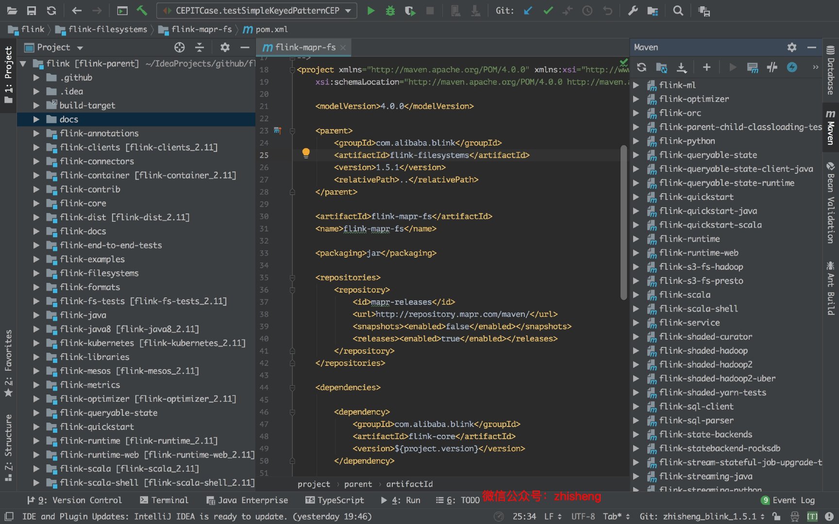Click the parent breadcrumb below the editor
The image size is (839, 524).
click(358, 484)
